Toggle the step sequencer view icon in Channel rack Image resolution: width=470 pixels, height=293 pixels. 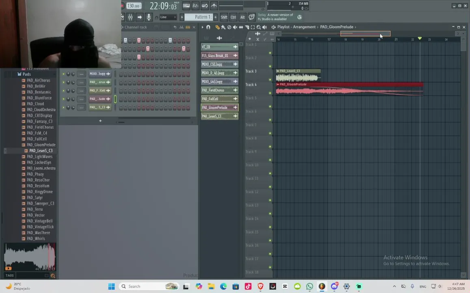pyautogui.click(x=188, y=27)
